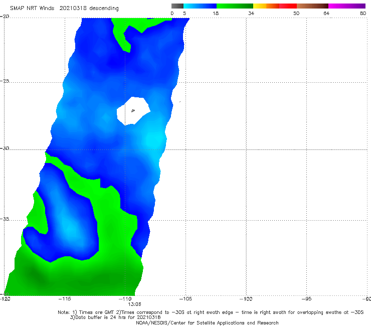
Task: Click the yellow segment of the color bar
Action: click(260, 6)
